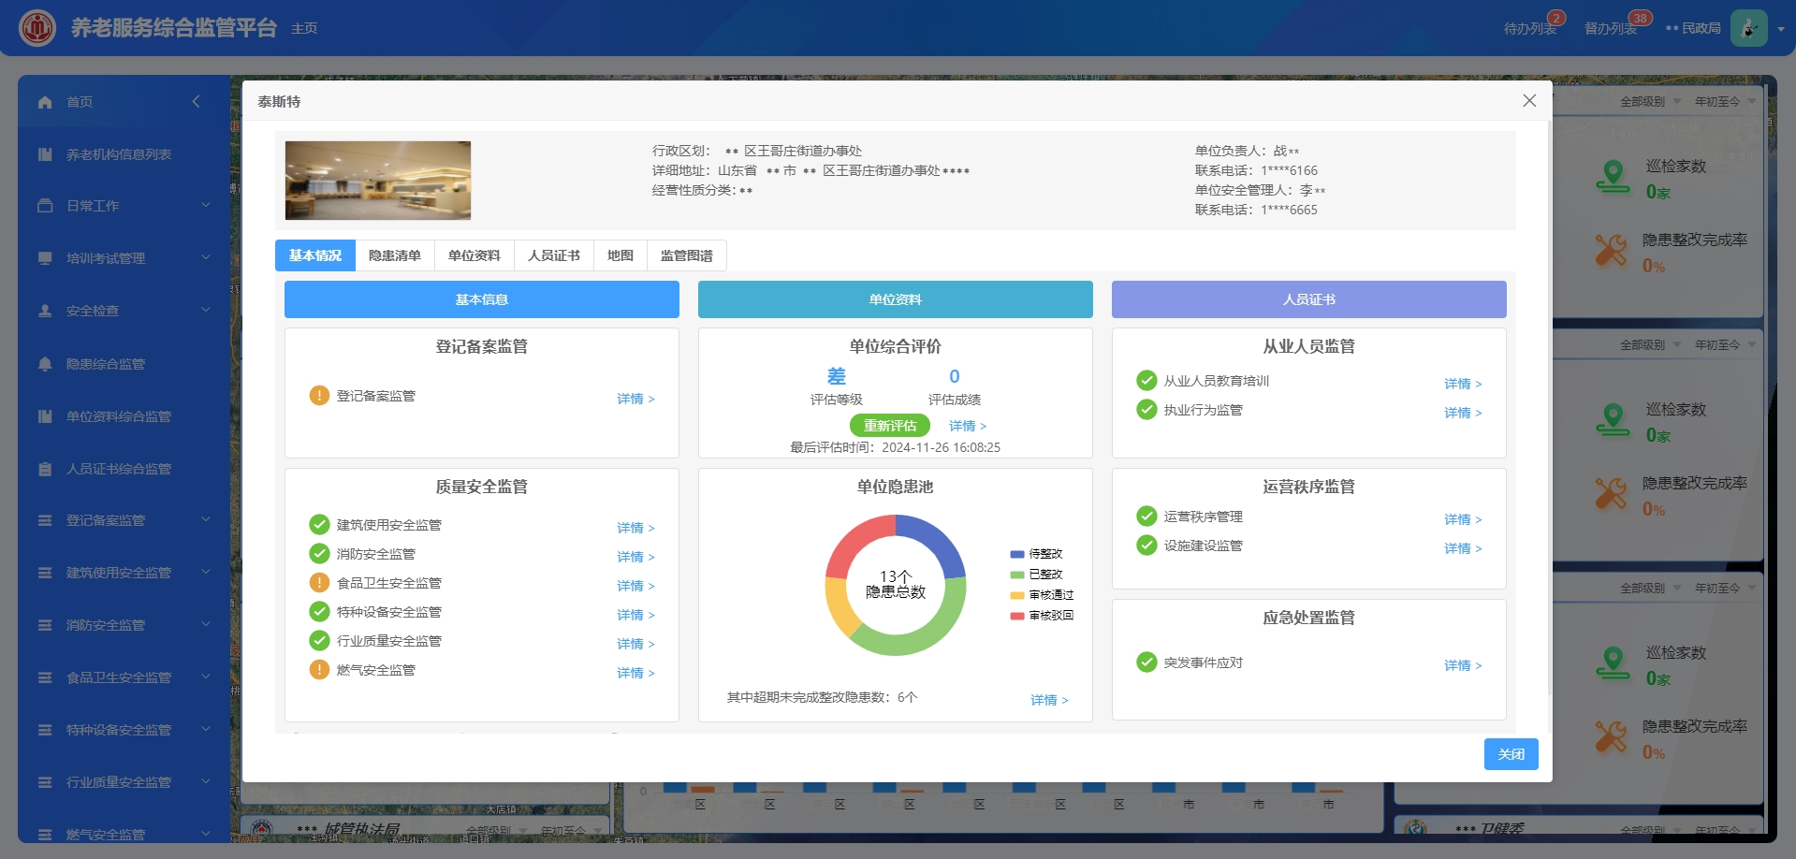Open the user account dropdown arrow

point(1780,29)
